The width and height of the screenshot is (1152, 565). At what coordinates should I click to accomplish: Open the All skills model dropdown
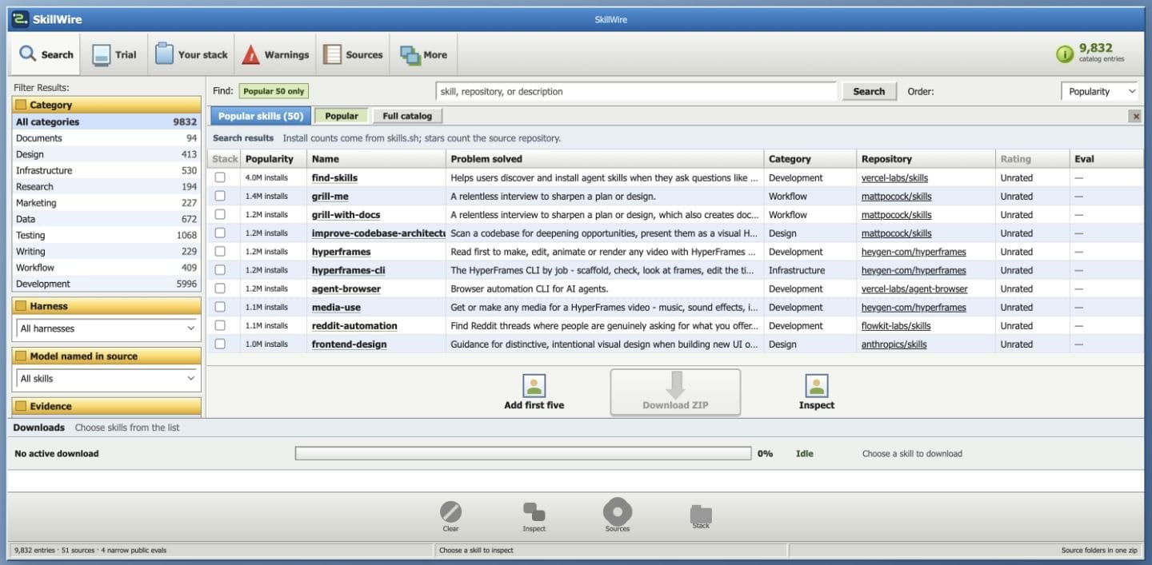point(107,379)
